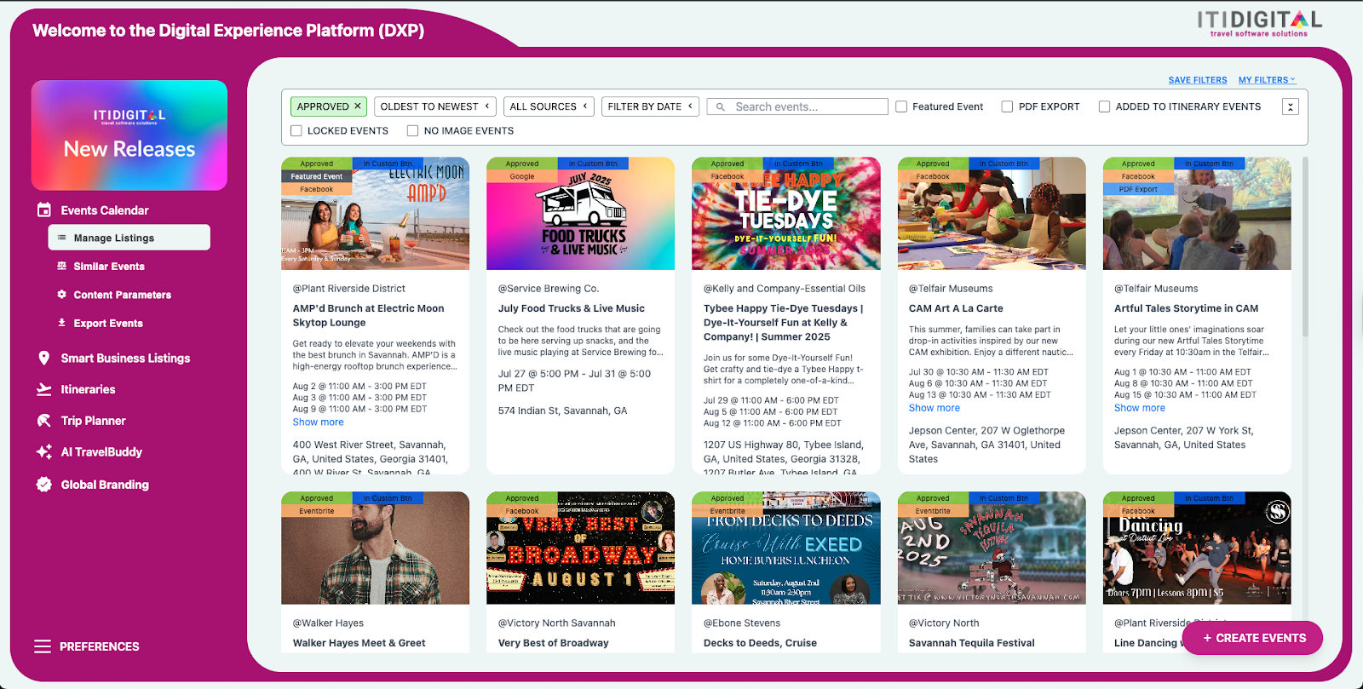Click the Similar Events icon
Viewport: 1363px width, 689px height.
61,266
